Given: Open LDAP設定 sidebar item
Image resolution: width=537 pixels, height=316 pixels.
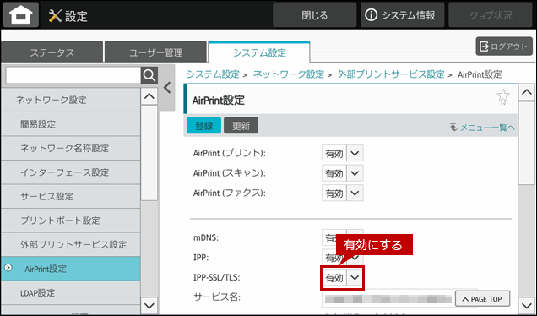Looking at the screenshot, I should coord(71,292).
